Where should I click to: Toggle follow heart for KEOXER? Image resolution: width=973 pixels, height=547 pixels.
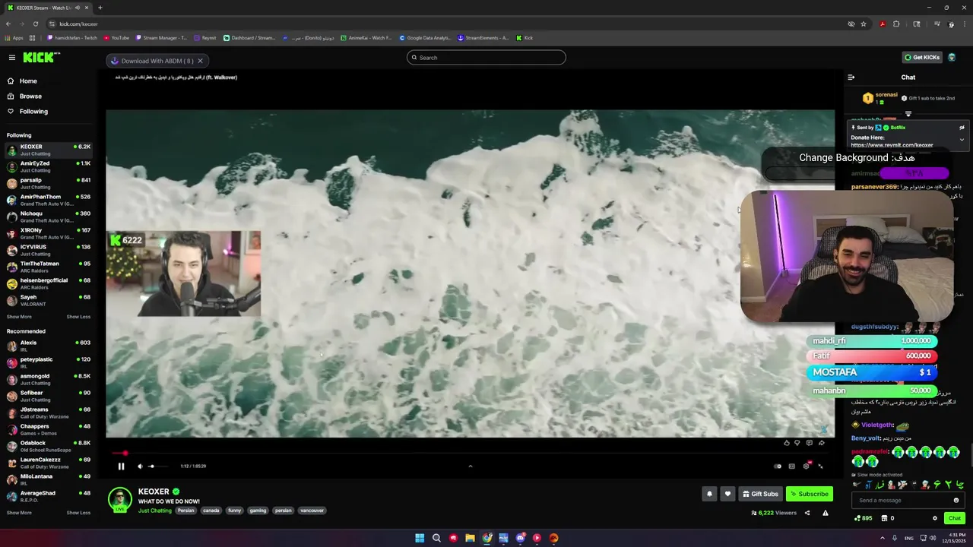[x=727, y=494]
